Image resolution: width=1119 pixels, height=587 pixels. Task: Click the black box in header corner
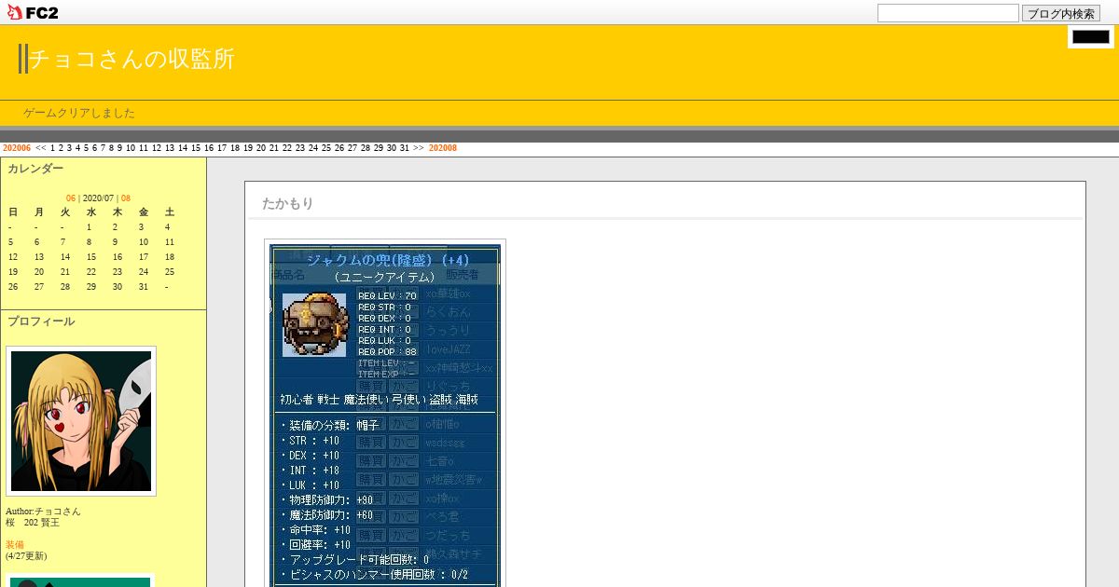pos(1091,37)
